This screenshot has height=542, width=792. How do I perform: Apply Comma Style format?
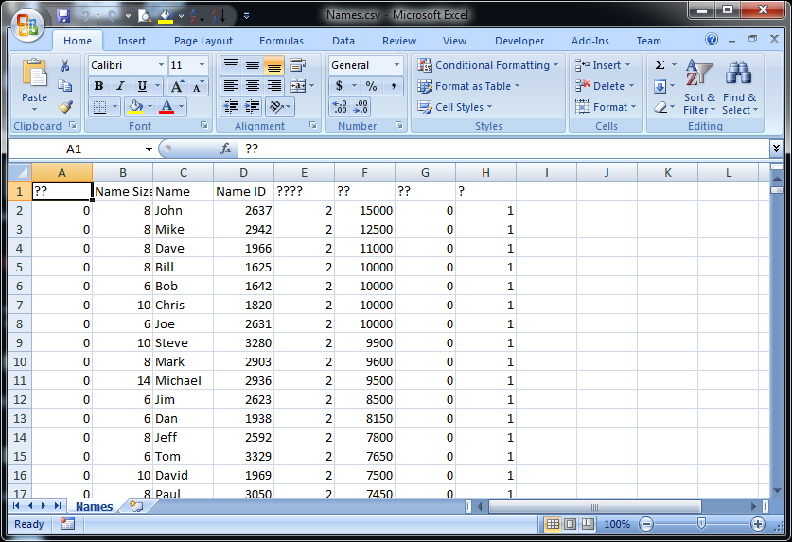[393, 86]
